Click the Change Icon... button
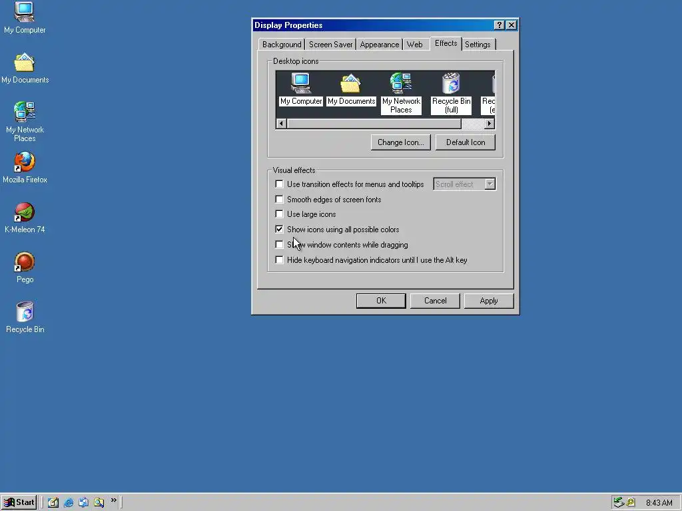Screen dimensions: 682x511 click(400, 142)
